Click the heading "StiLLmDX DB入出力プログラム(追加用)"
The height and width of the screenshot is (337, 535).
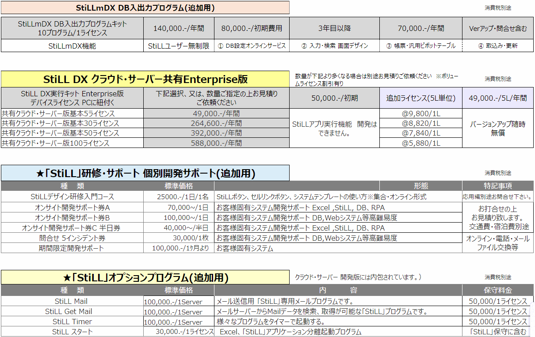coord(145,8)
